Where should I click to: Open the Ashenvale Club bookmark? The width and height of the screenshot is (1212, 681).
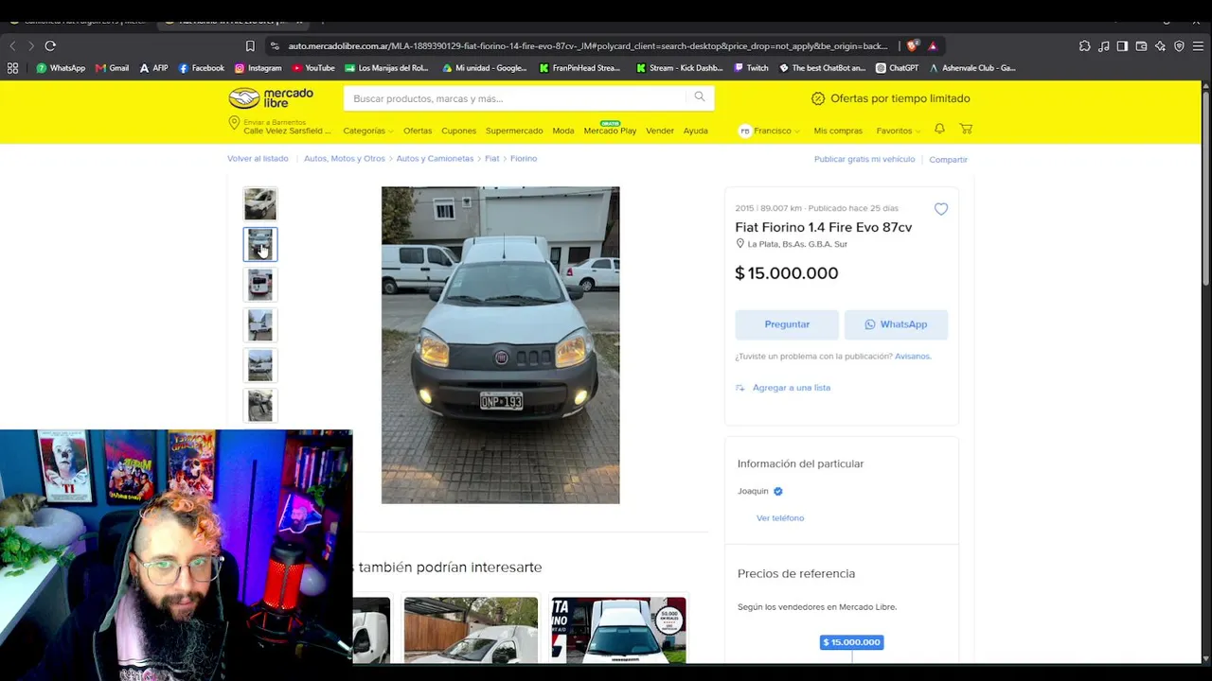point(972,68)
